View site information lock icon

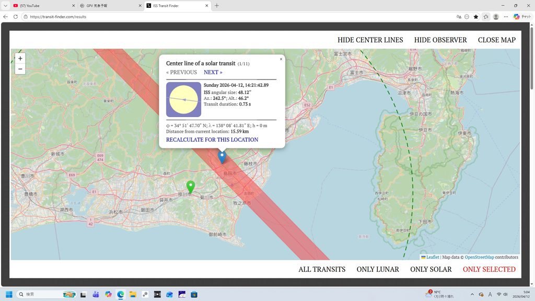pos(26,16)
